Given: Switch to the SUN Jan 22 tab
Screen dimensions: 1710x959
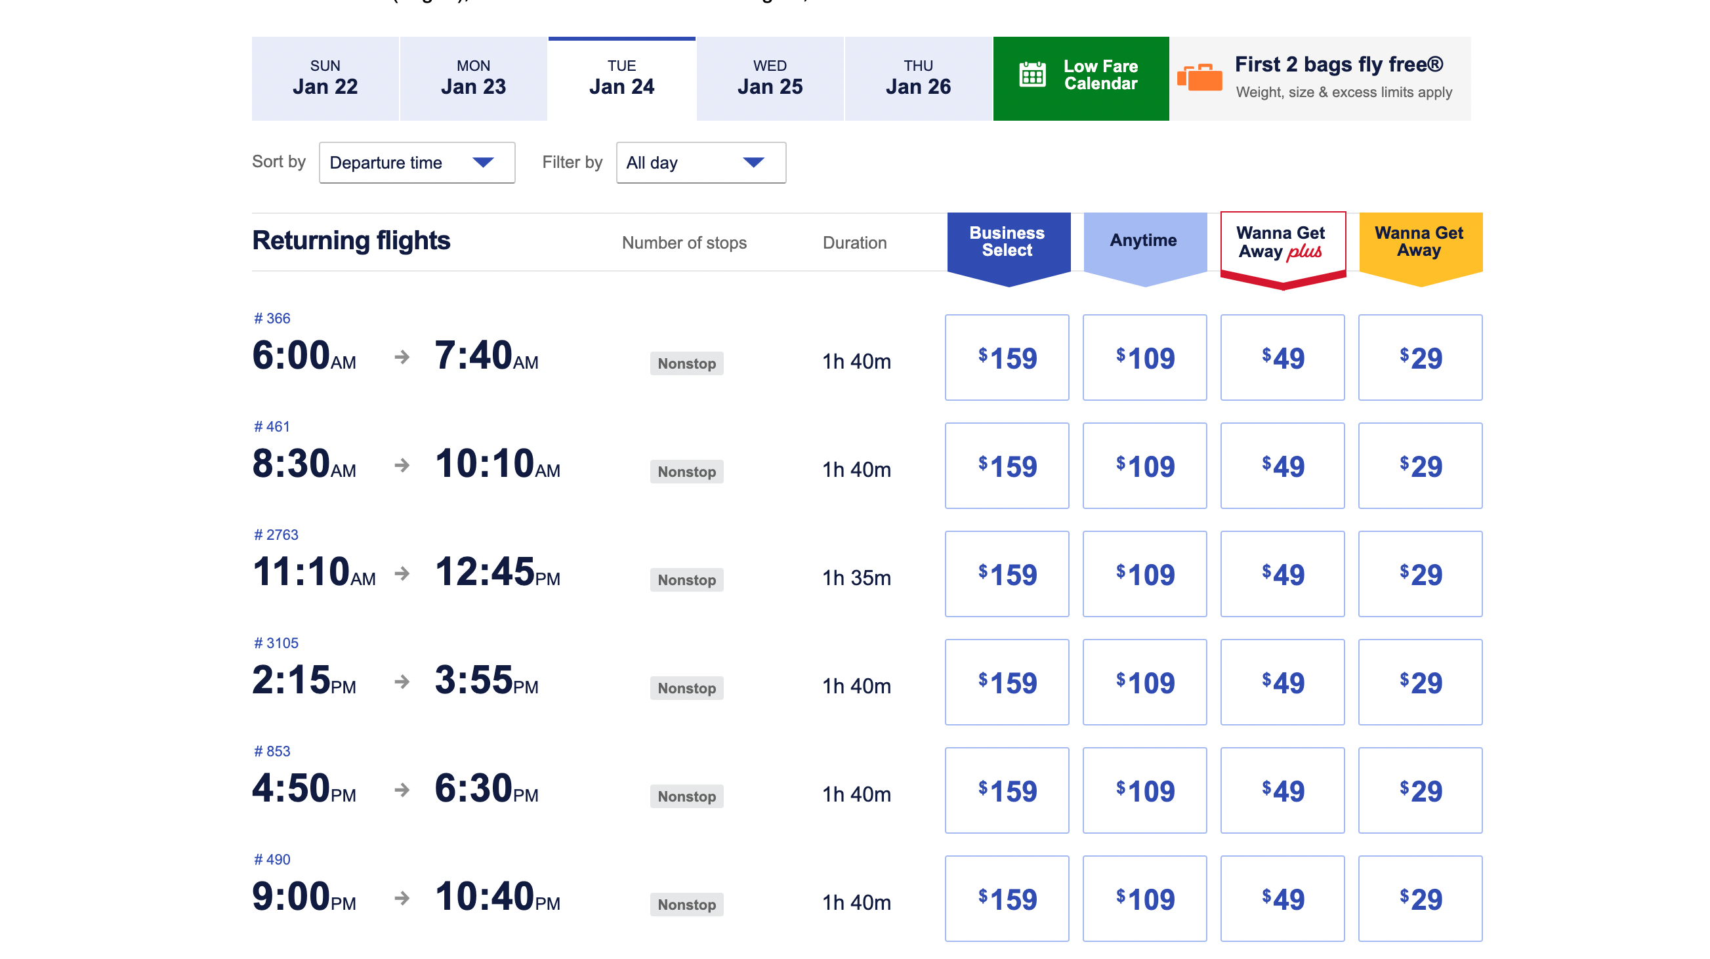Looking at the screenshot, I should tap(325, 78).
